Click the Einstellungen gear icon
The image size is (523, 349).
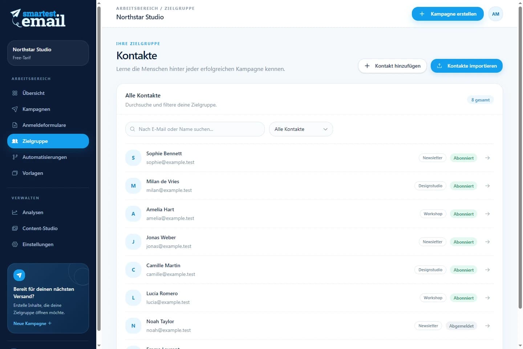pos(15,244)
